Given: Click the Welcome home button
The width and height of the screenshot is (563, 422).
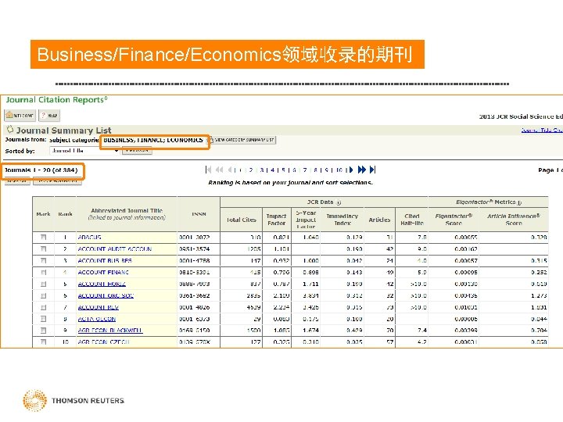Looking at the screenshot, I should (20, 116).
